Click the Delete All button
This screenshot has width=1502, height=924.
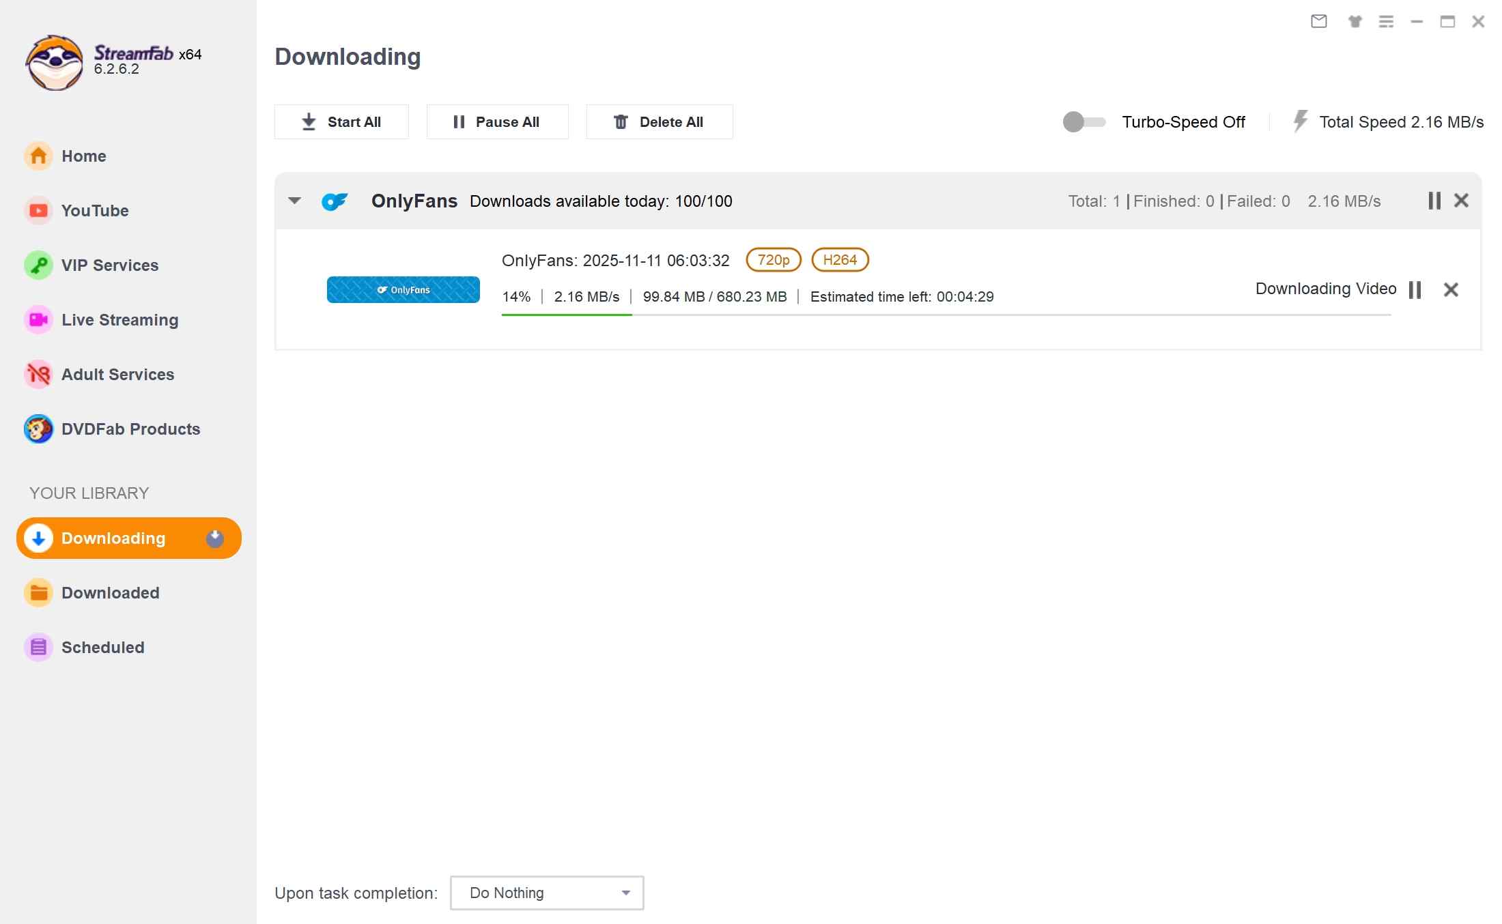click(659, 121)
